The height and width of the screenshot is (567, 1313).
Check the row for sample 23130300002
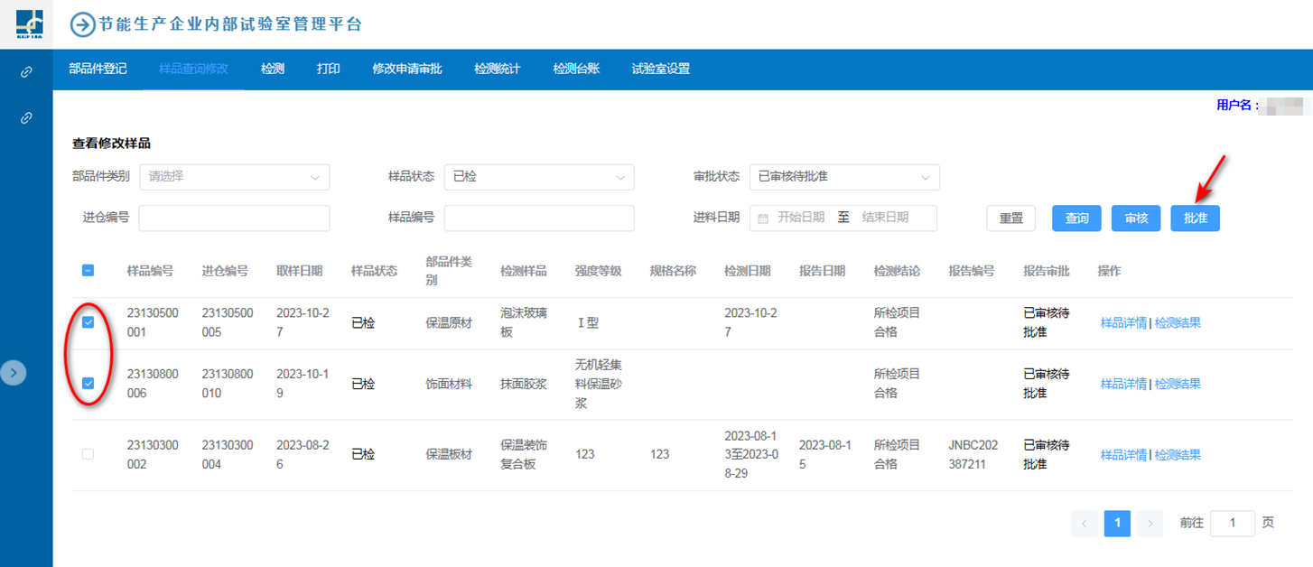[88, 454]
